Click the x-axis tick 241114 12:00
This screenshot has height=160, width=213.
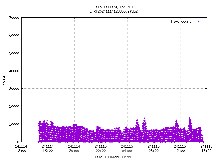(x=21, y=149)
